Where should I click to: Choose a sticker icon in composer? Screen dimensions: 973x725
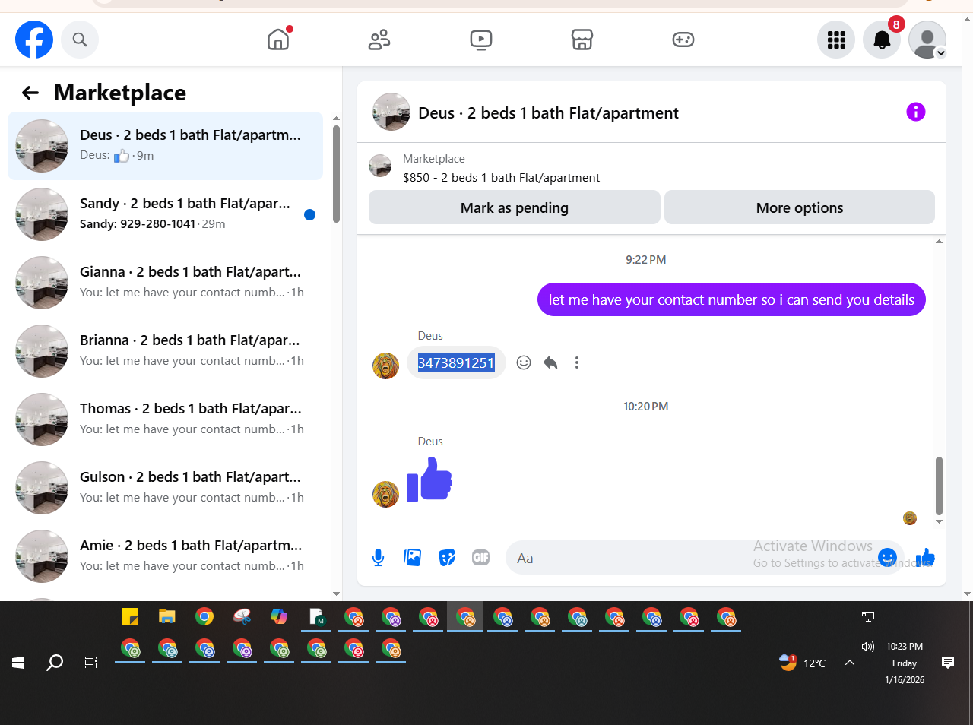point(447,558)
